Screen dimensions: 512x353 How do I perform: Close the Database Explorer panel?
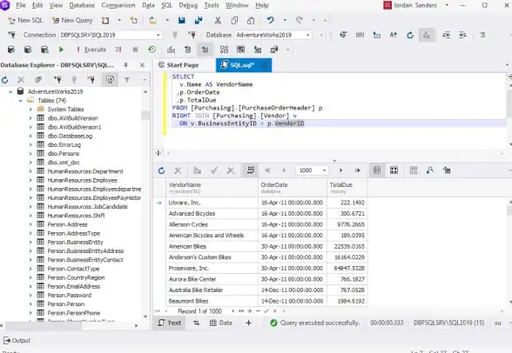(142, 65)
